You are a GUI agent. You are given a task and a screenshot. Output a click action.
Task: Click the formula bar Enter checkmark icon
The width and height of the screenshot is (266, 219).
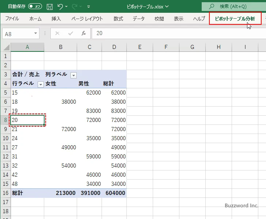click(71, 33)
